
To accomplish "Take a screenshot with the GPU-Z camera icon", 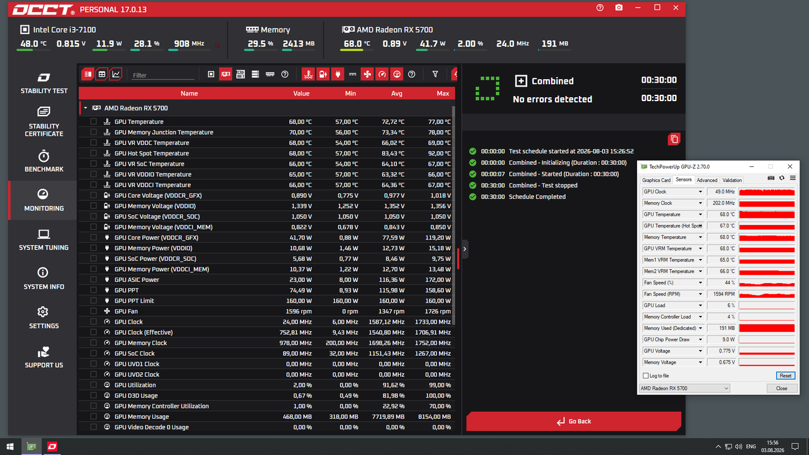I will [x=771, y=178].
